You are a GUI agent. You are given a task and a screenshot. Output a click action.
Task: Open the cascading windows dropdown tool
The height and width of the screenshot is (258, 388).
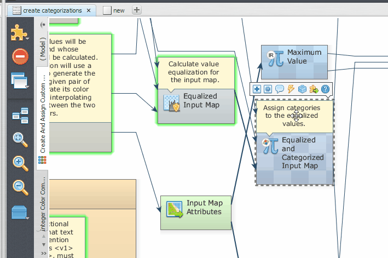coord(19,81)
